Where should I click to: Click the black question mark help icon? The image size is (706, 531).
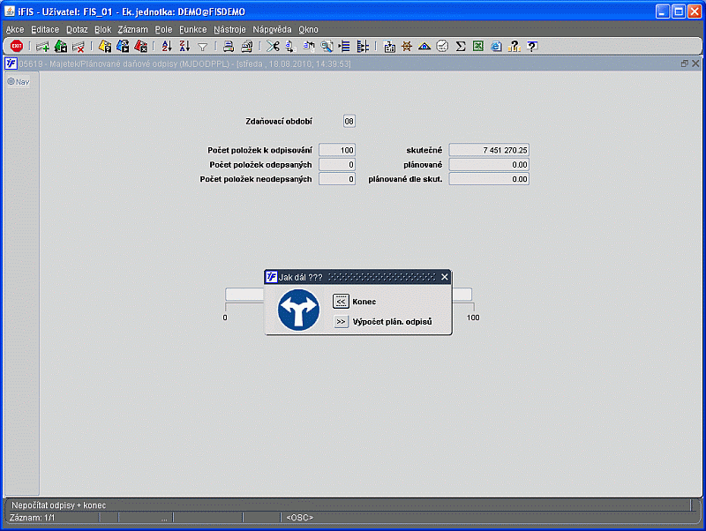click(532, 47)
